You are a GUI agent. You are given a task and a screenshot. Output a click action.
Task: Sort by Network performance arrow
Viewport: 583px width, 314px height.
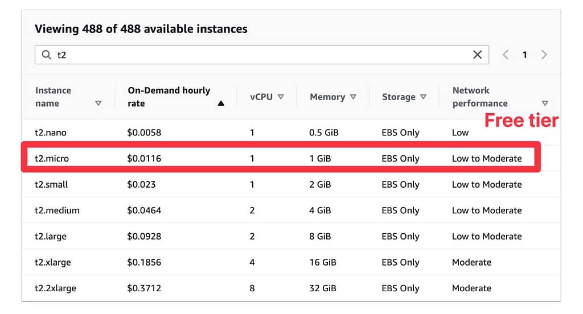[545, 104]
